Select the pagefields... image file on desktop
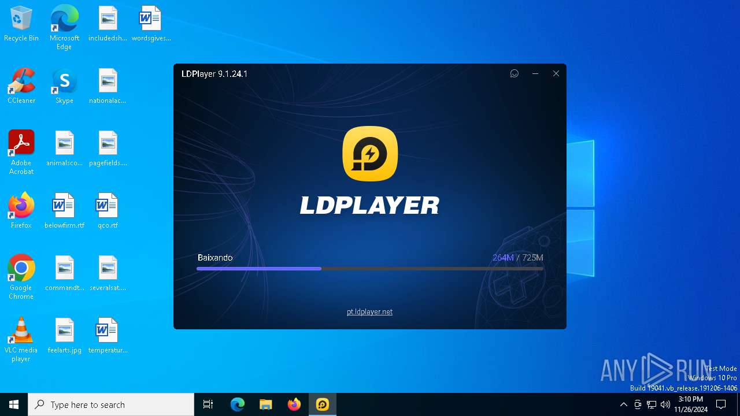This screenshot has width=740, height=416. [108, 149]
